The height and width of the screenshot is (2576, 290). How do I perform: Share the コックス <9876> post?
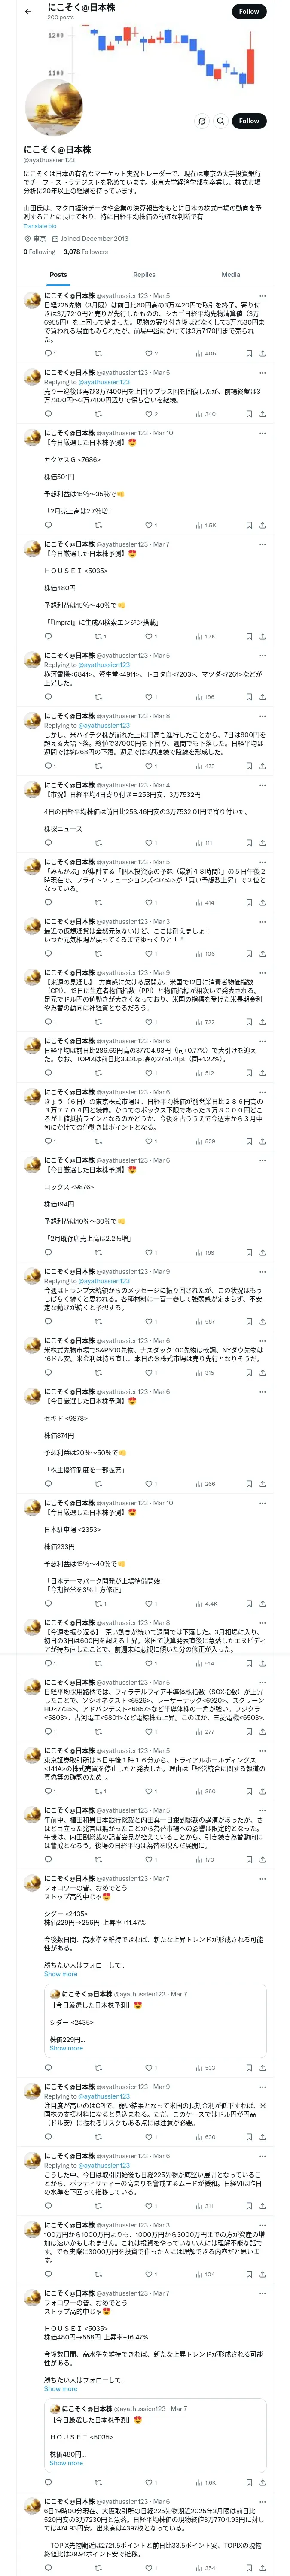[262, 1252]
